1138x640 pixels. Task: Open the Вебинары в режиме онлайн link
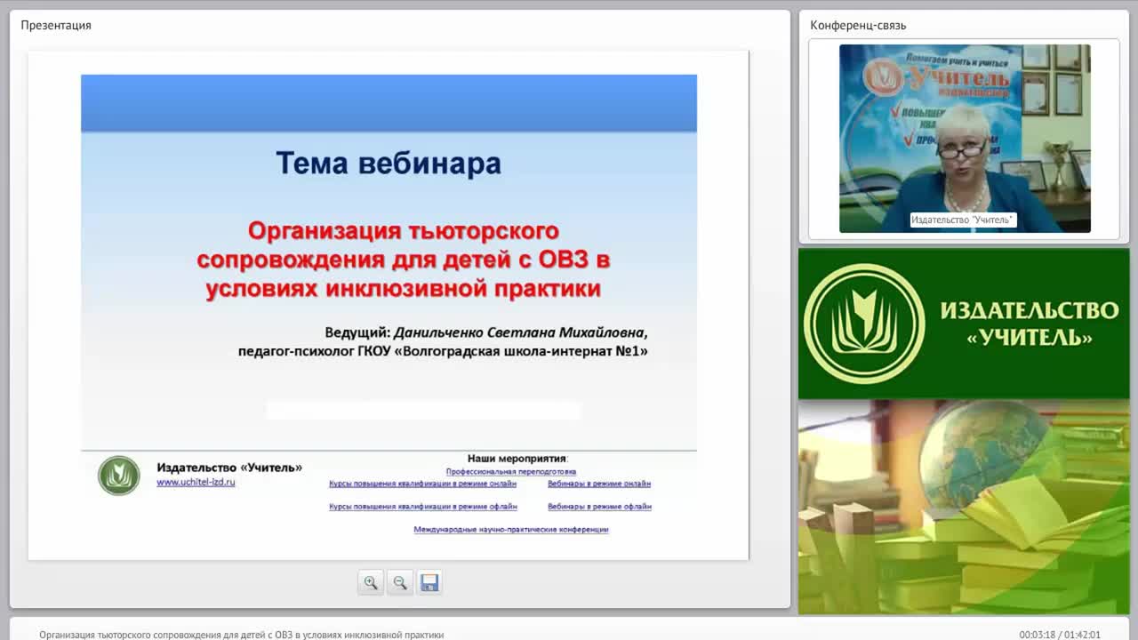tap(599, 484)
